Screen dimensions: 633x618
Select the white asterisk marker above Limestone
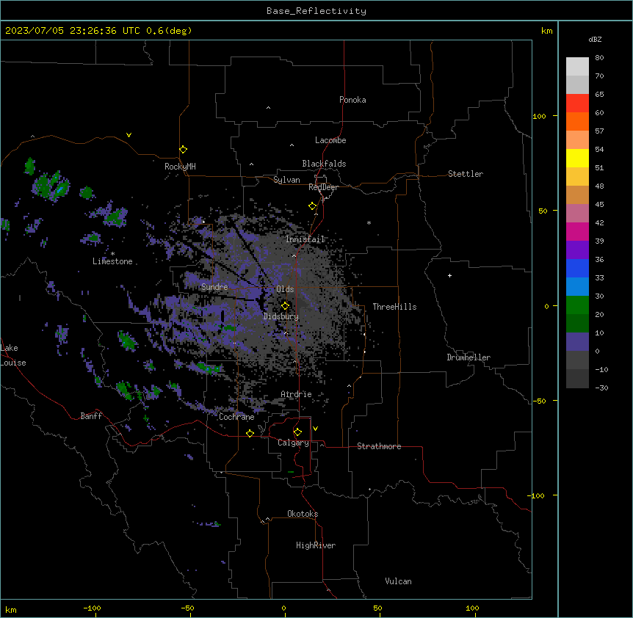pos(112,254)
